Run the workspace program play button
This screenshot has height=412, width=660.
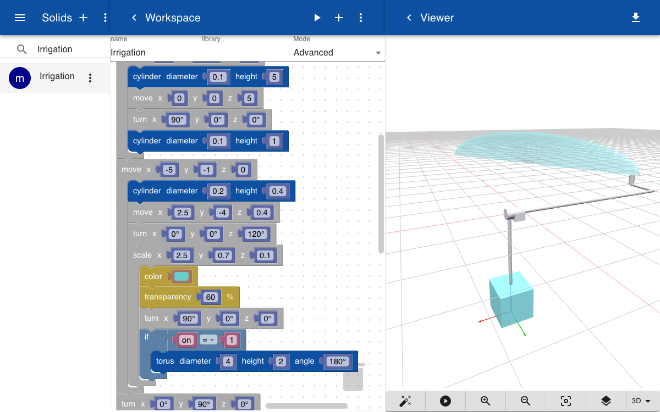pos(317,18)
